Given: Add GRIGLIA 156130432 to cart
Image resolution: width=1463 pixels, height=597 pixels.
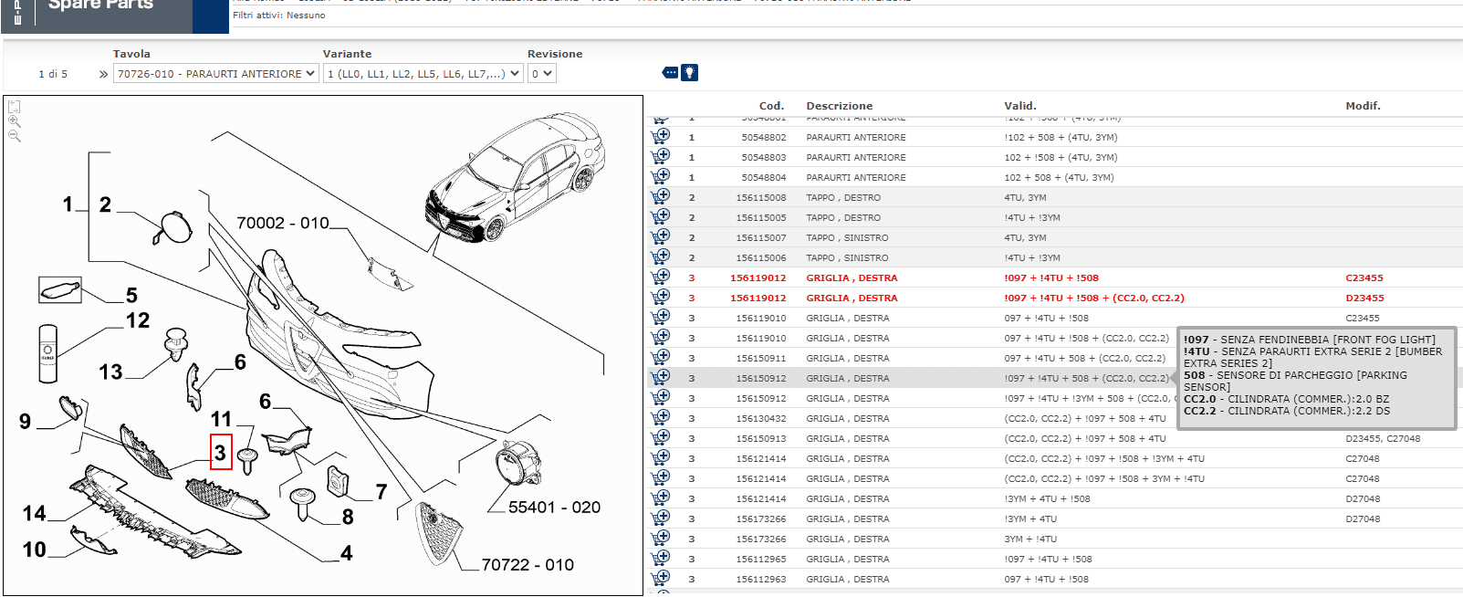Looking at the screenshot, I should (660, 418).
